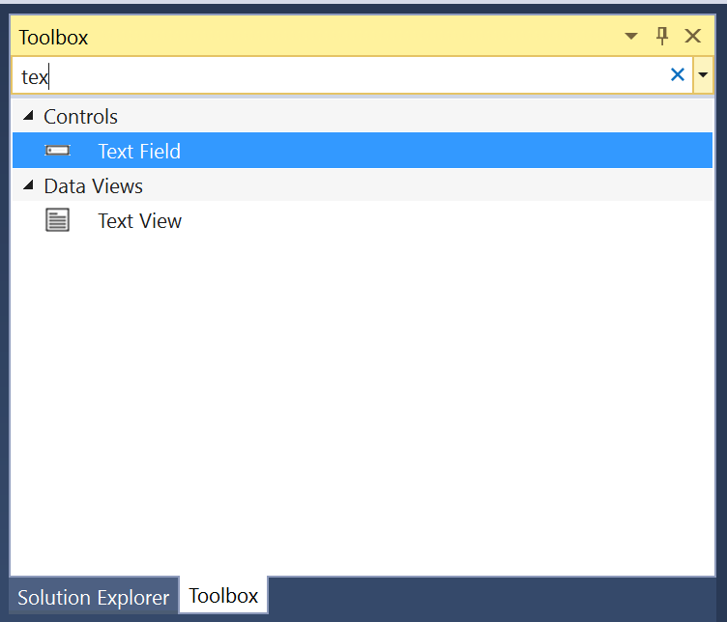727x622 pixels.
Task: Open the Toolbox window position menu
Action: [x=631, y=36]
